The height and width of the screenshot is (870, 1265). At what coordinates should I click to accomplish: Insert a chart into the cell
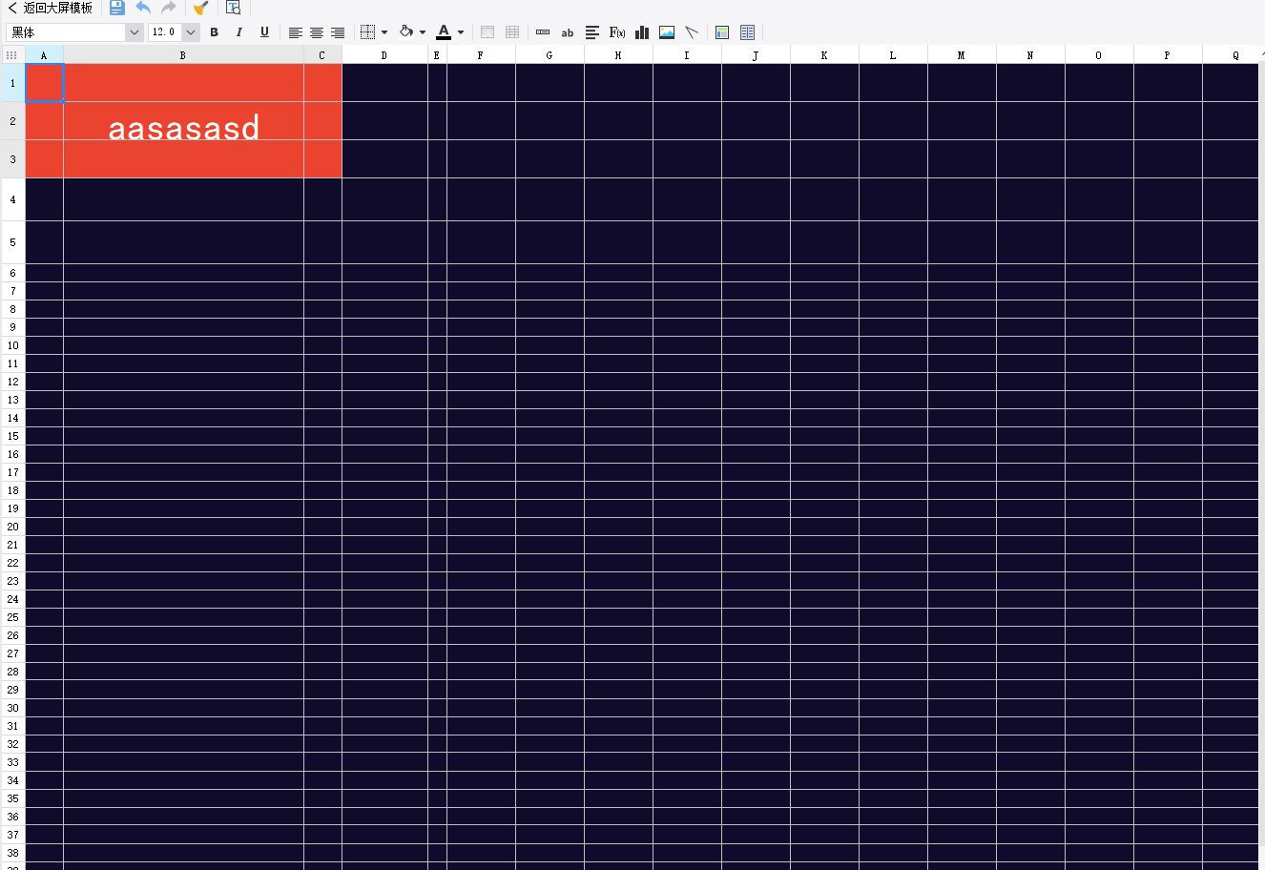click(642, 32)
